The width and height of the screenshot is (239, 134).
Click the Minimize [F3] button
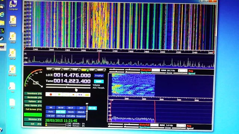(x=33, y=119)
